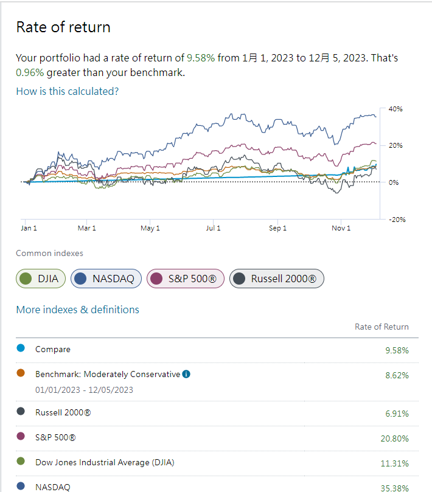Click the Jul 1 label on chart axis

point(213,229)
